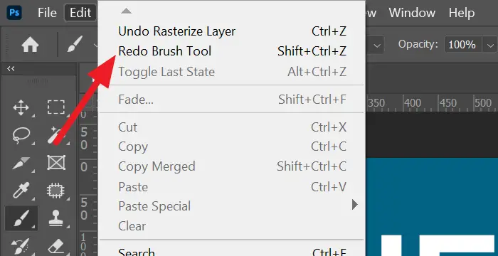Click the Opacity 100% input field

point(462,45)
